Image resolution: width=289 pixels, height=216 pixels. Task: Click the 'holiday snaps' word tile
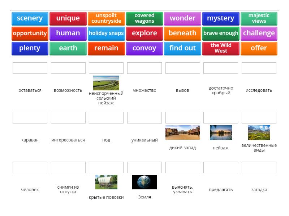tap(106, 33)
